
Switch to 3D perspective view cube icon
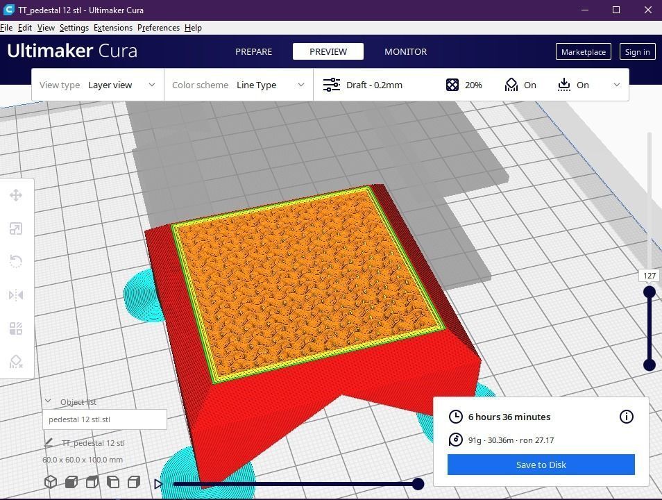51,482
